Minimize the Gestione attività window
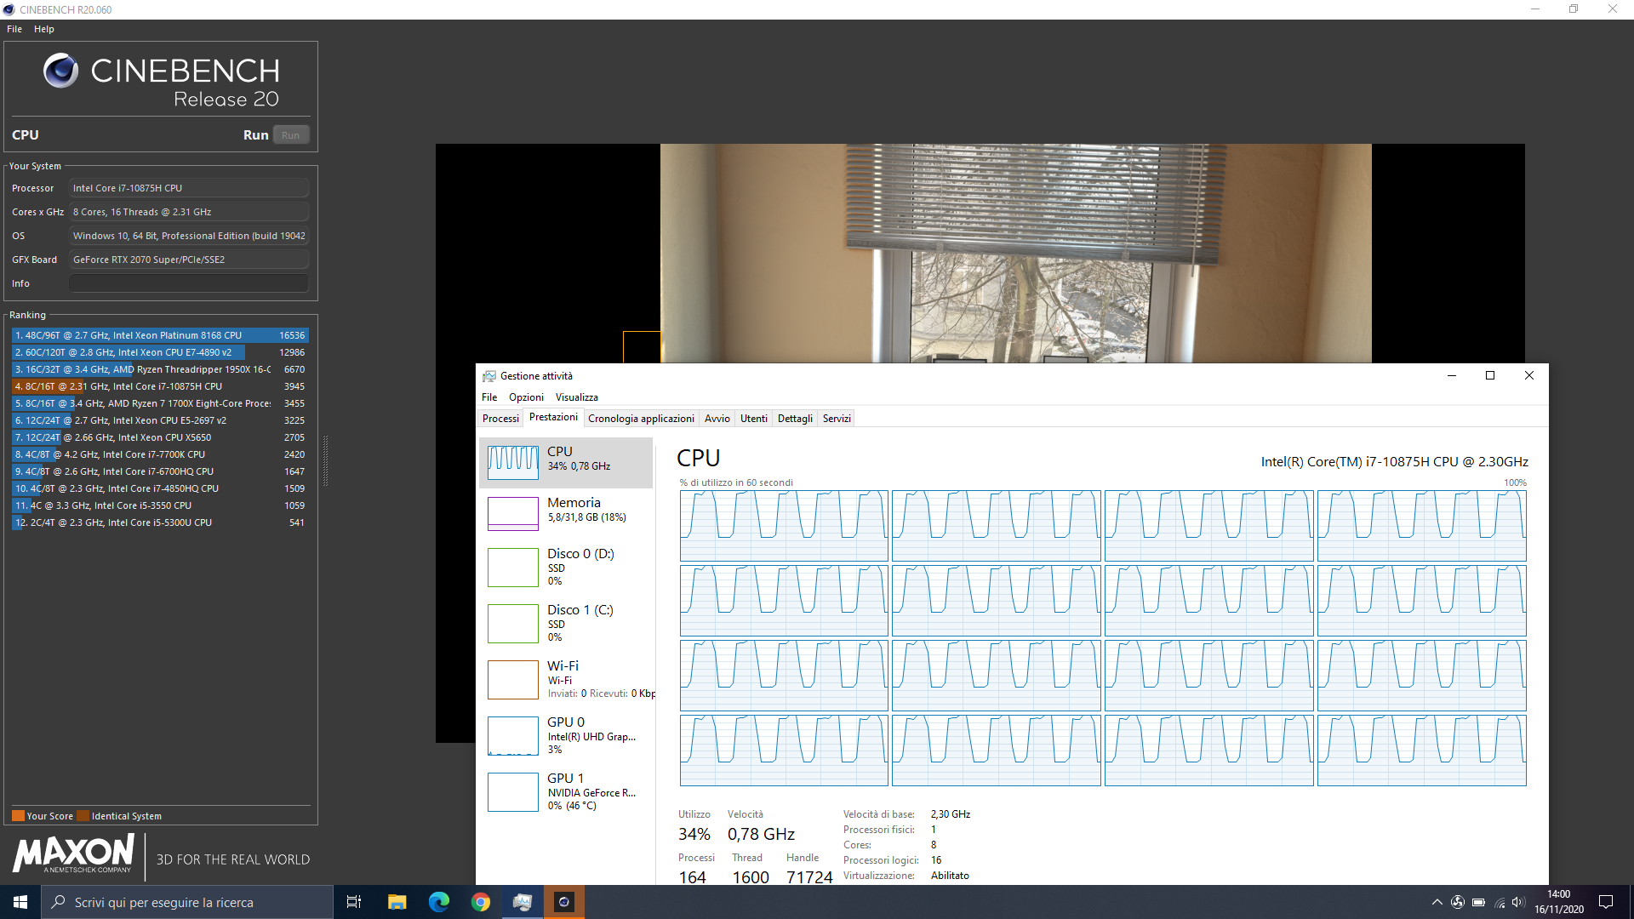 point(1452,375)
